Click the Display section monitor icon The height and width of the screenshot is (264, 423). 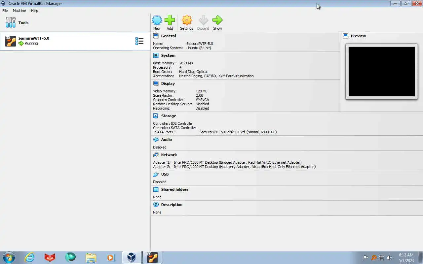click(156, 83)
